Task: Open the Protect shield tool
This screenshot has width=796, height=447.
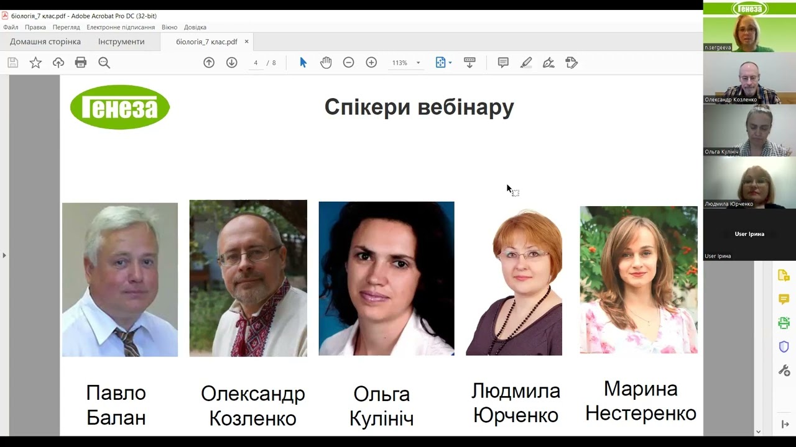Action: tap(784, 346)
